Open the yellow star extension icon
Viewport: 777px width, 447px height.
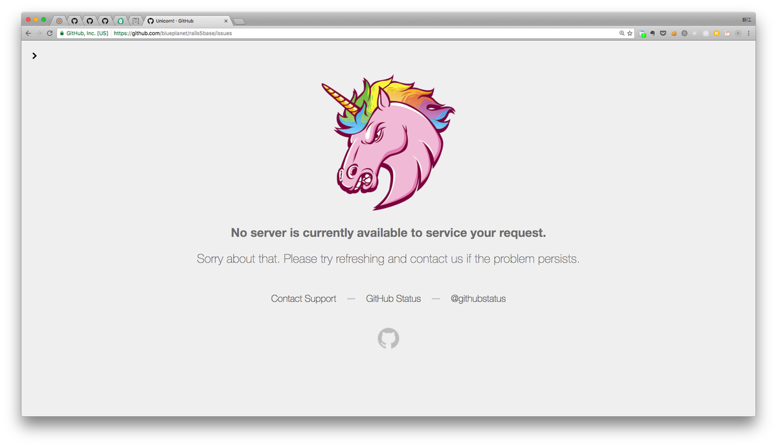(717, 33)
